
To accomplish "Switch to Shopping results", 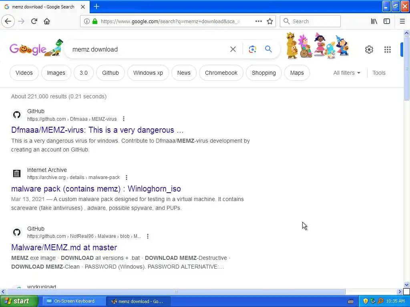I will pos(264,73).
